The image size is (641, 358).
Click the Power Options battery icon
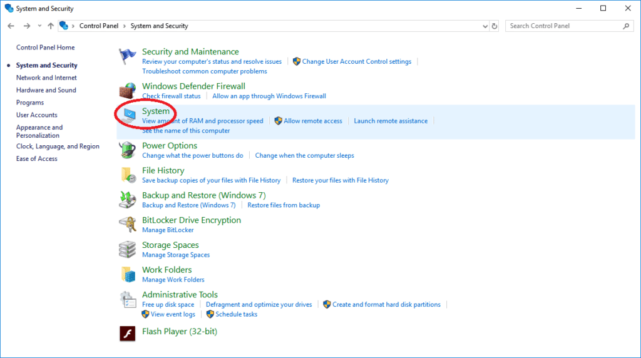tap(128, 150)
